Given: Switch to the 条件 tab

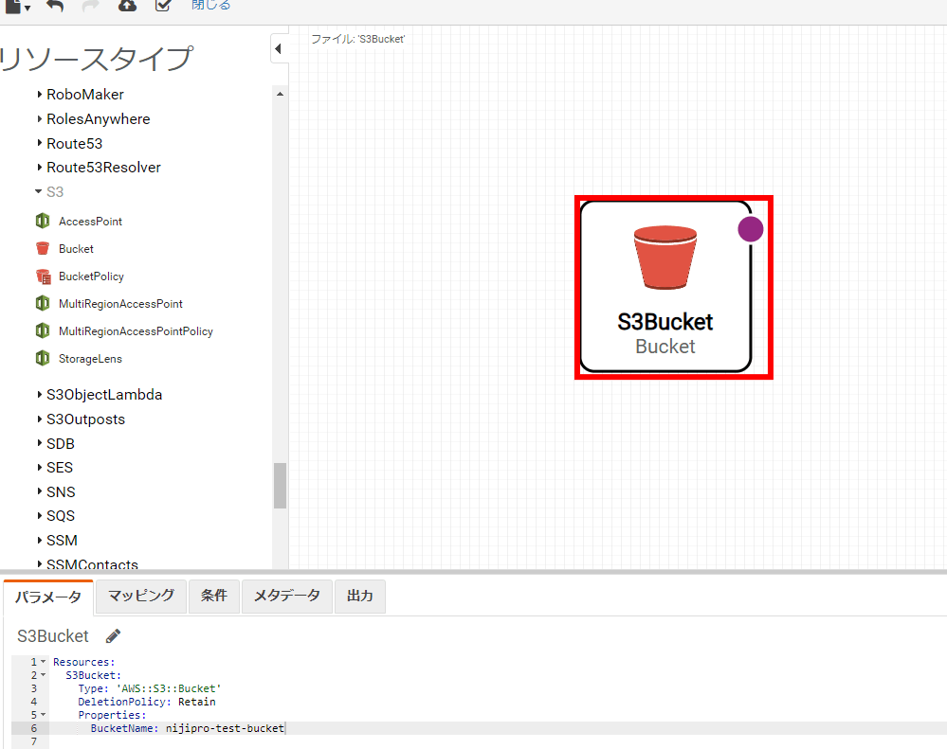Looking at the screenshot, I should [x=214, y=596].
